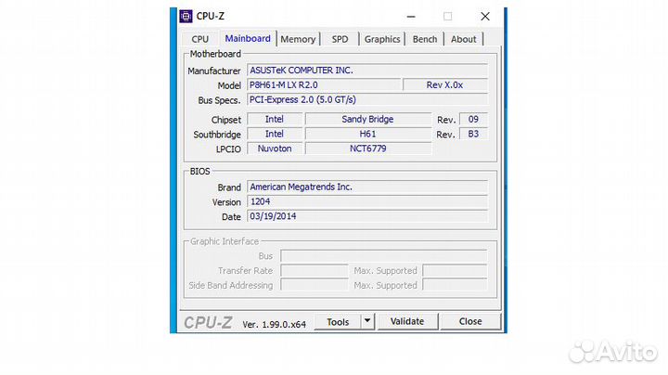
Task: Click the BIOS version 1204 field
Action: pos(367,201)
